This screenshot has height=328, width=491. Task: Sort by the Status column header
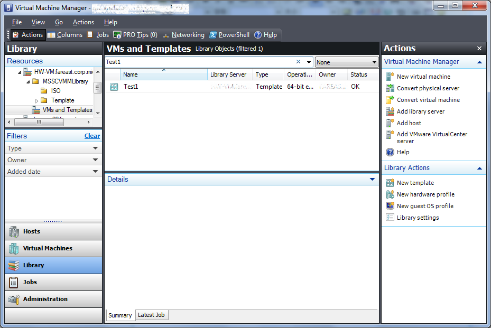tap(363, 74)
